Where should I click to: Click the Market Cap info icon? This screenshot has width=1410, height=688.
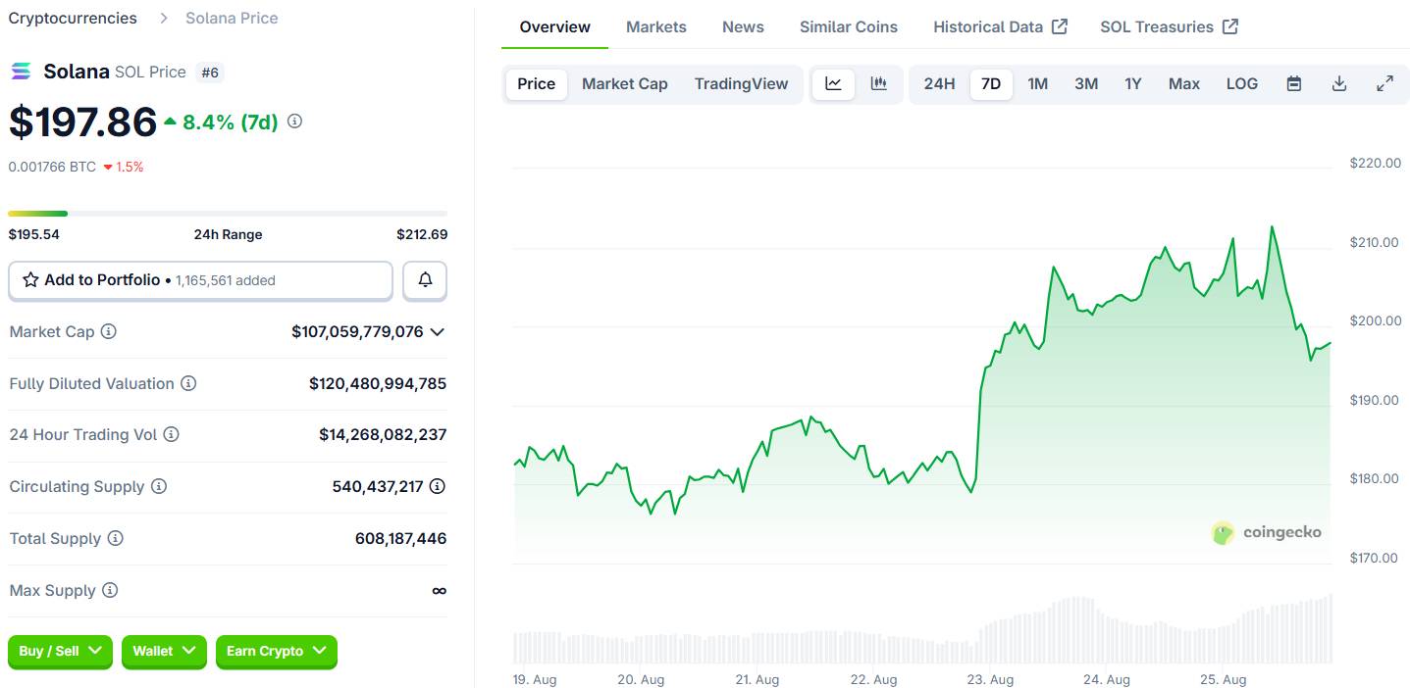click(x=109, y=331)
